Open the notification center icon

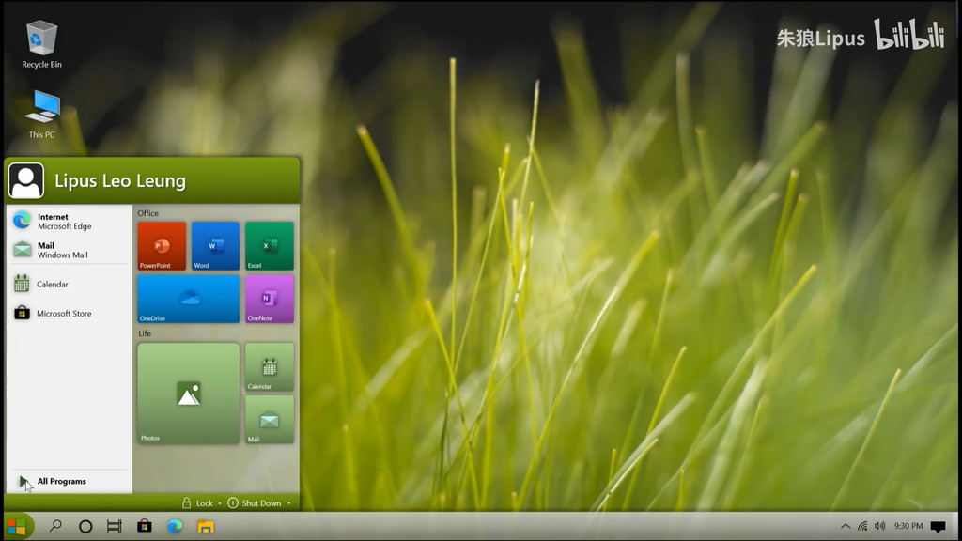point(938,526)
